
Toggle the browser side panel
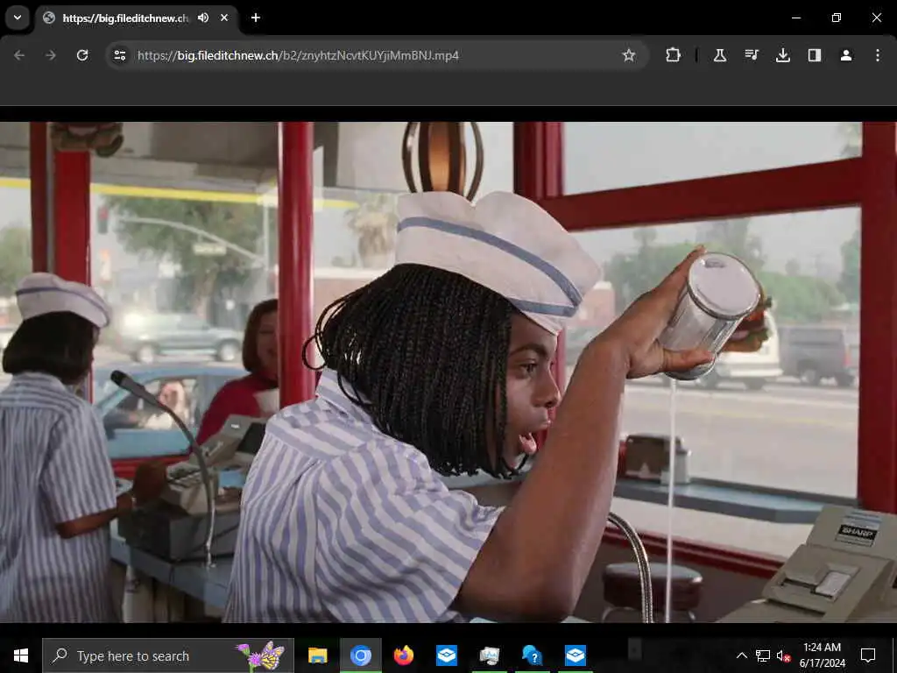pyautogui.click(x=814, y=55)
